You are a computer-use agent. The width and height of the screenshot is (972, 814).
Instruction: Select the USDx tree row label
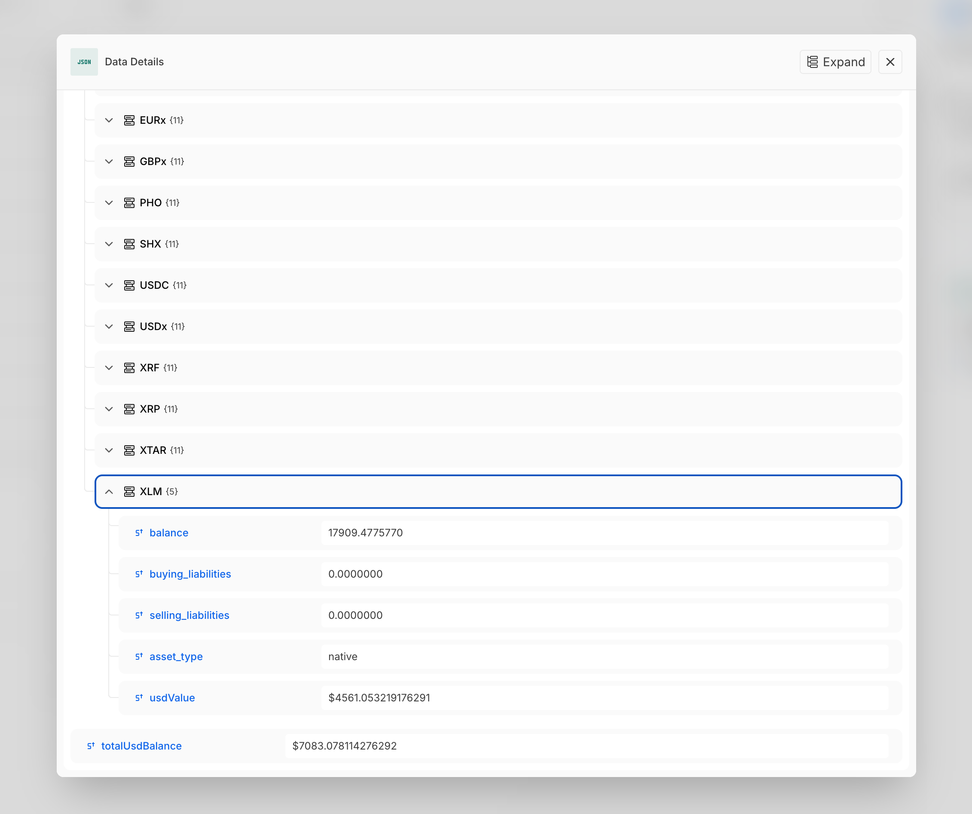[153, 327]
